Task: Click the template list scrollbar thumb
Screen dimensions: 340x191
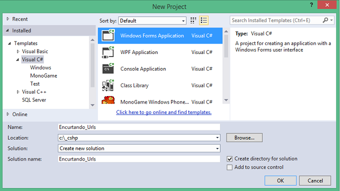Action: pyautogui.click(x=226, y=46)
